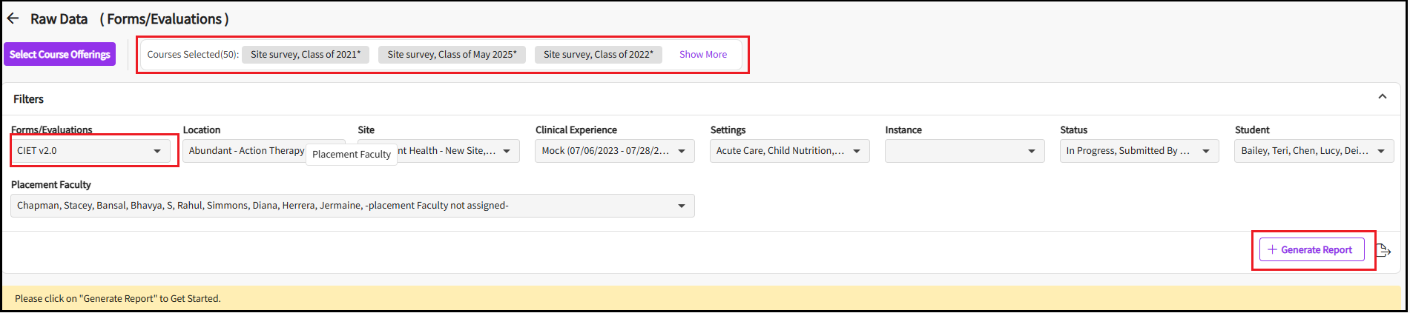
Task: Expand the Settings dropdown
Action: [x=789, y=151]
